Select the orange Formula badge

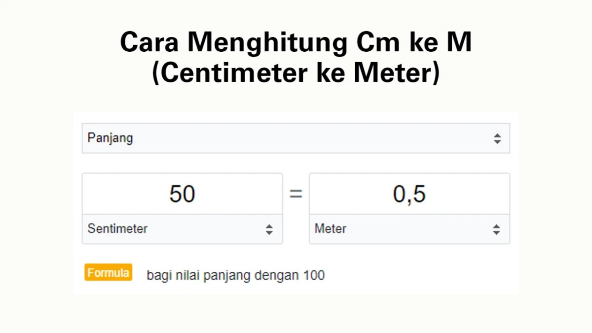108,272
